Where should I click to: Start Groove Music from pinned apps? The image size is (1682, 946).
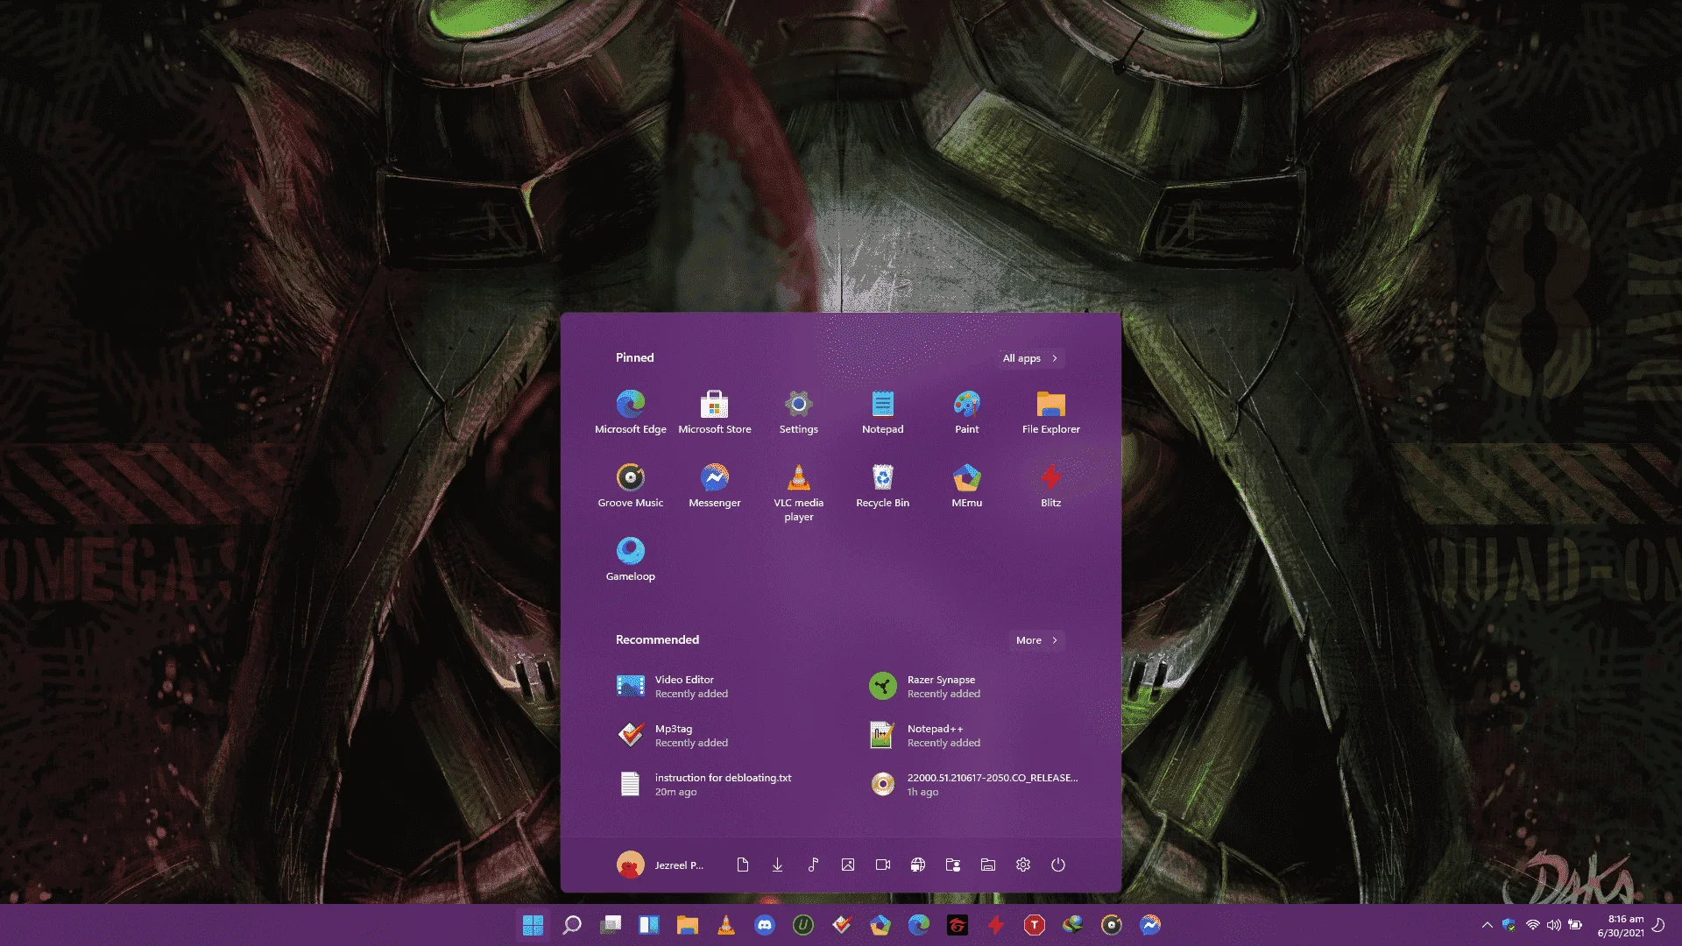coord(631,486)
